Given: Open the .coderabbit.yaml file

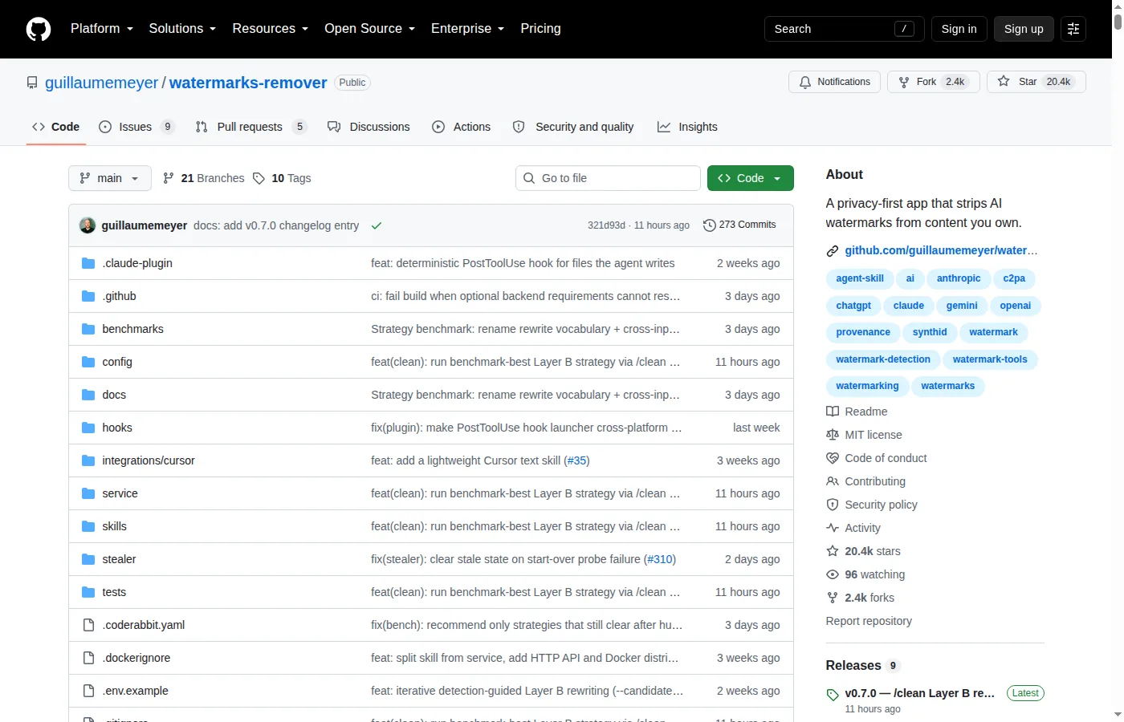Looking at the screenshot, I should tap(144, 625).
